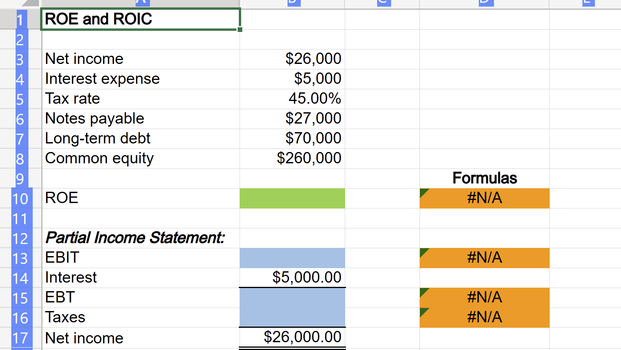Select the blue EBT answer cell
The image size is (621, 350).
(292, 298)
